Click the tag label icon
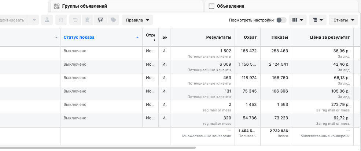 click(113, 20)
